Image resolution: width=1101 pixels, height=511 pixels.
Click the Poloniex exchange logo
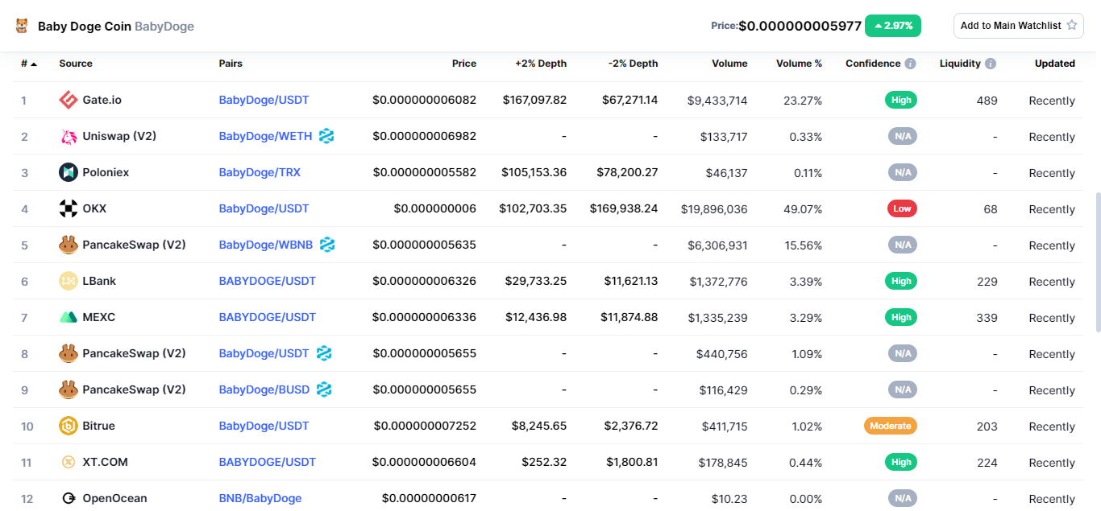click(x=69, y=172)
